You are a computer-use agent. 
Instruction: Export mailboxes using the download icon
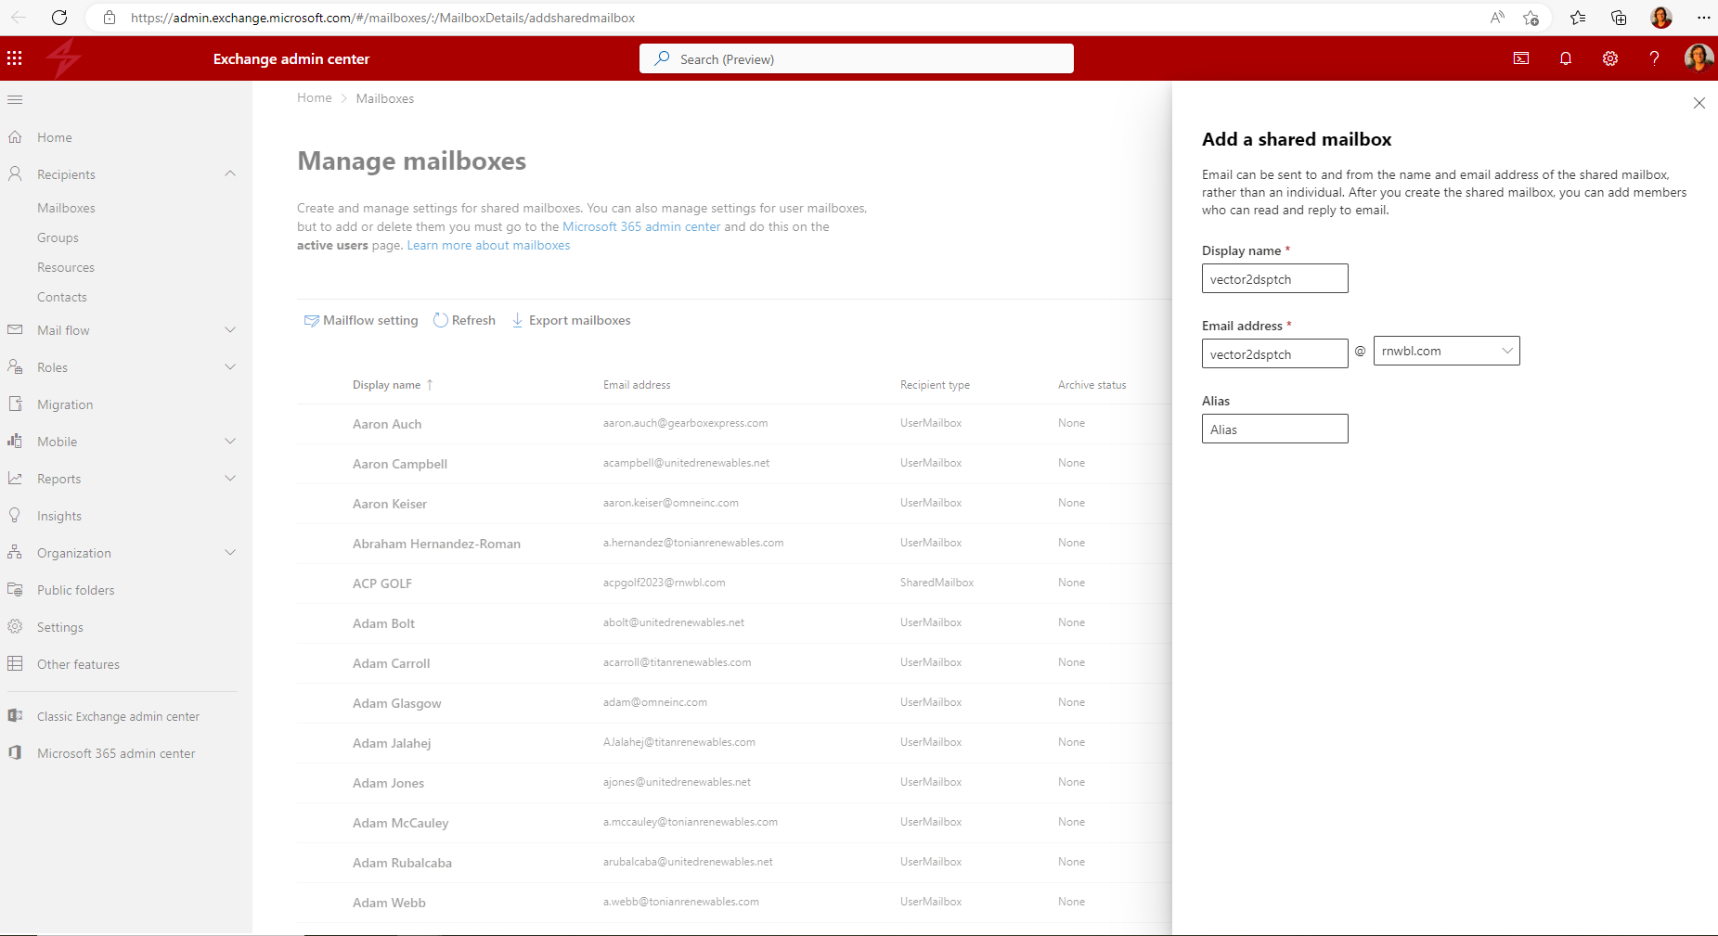pos(571,320)
